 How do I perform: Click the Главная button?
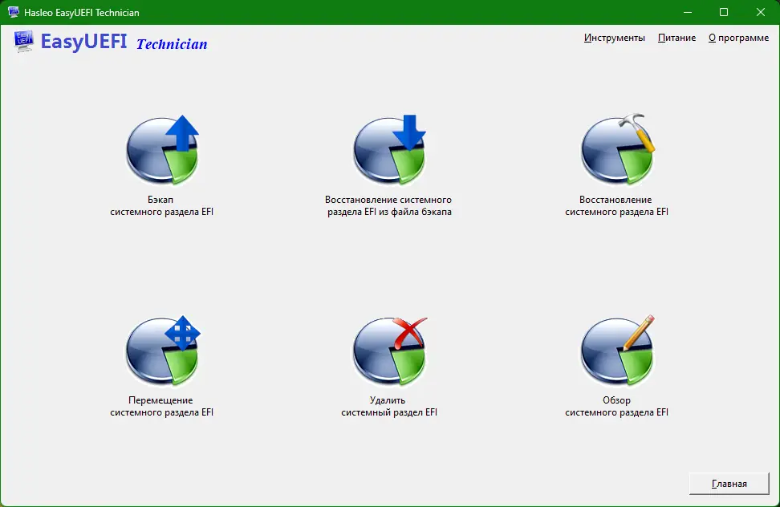pyautogui.click(x=729, y=484)
